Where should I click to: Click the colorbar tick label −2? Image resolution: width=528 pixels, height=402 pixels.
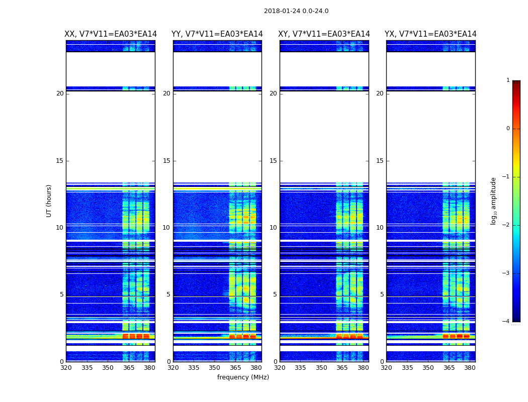[x=507, y=225]
